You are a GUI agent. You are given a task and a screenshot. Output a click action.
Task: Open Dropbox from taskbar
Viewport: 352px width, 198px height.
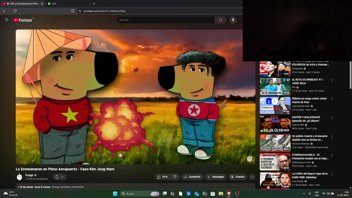[189, 194]
